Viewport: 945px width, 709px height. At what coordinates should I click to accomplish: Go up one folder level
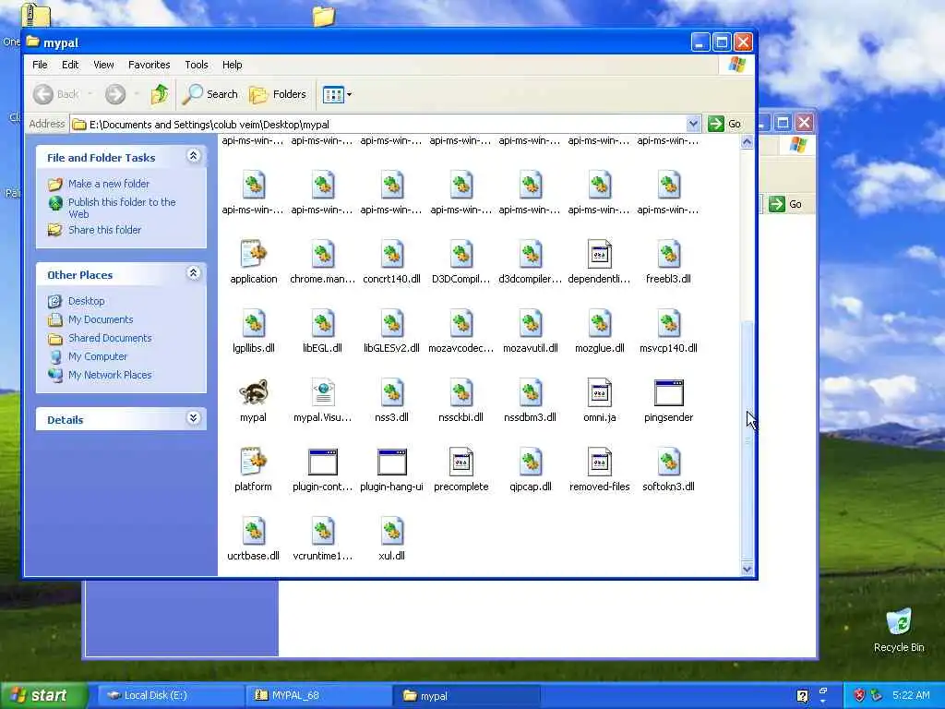pos(160,94)
